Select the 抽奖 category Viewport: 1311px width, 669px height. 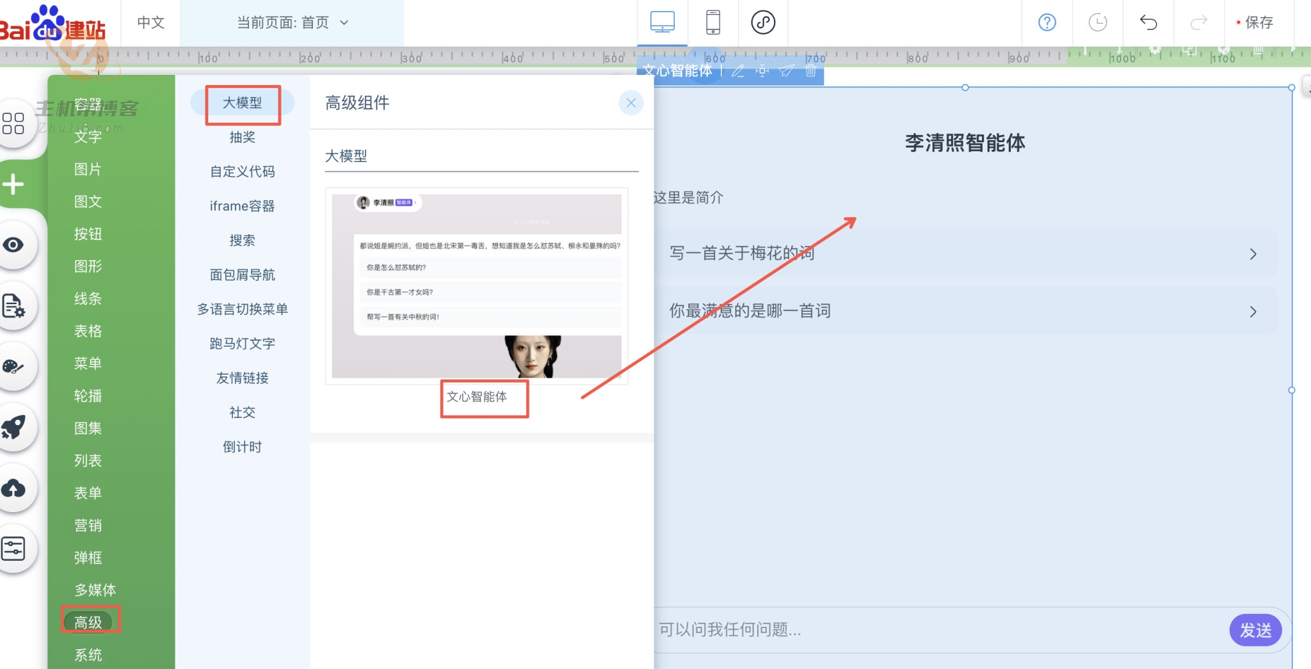(x=242, y=137)
